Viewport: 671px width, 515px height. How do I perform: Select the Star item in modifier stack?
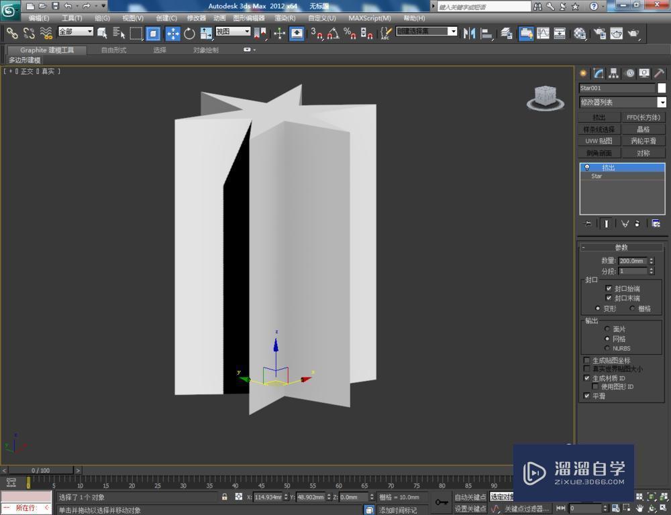(596, 176)
